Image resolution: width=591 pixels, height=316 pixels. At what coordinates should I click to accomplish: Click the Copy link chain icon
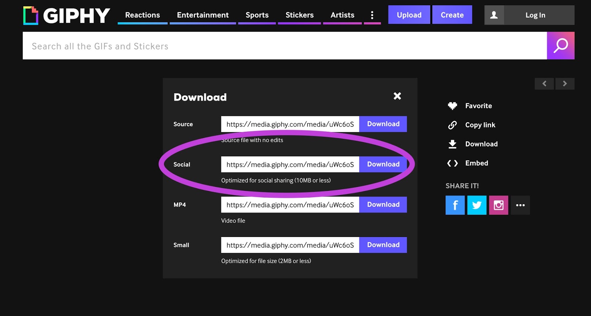click(452, 125)
